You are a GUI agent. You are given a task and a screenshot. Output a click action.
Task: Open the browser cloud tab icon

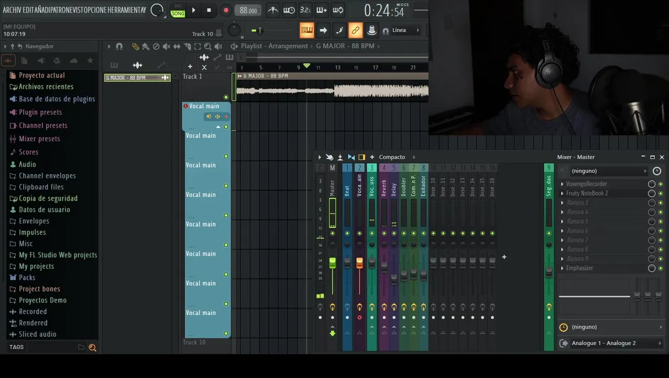tap(73, 61)
